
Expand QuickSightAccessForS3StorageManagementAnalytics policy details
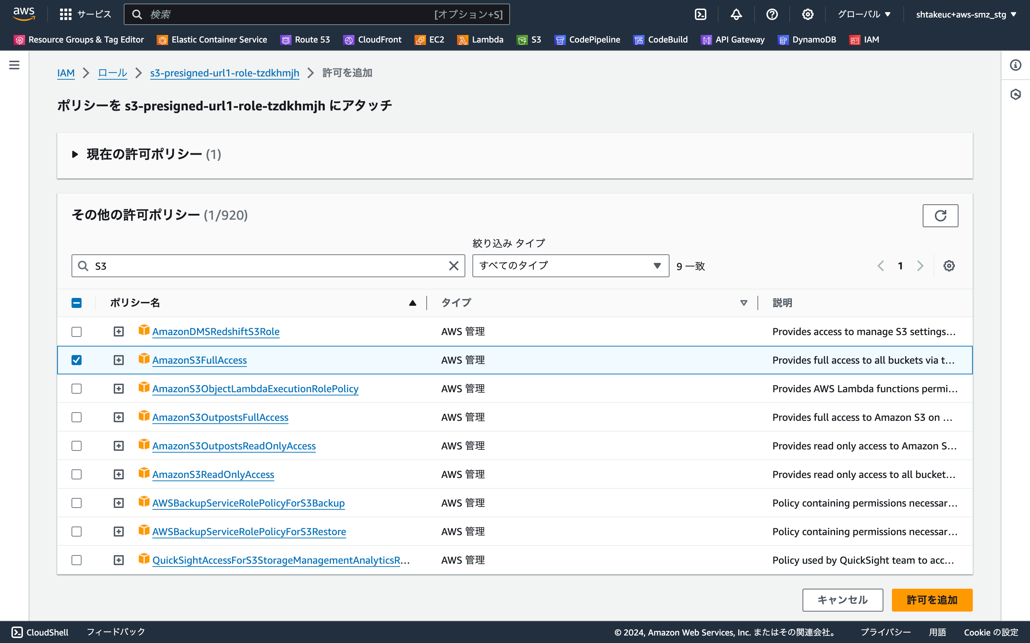119,560
